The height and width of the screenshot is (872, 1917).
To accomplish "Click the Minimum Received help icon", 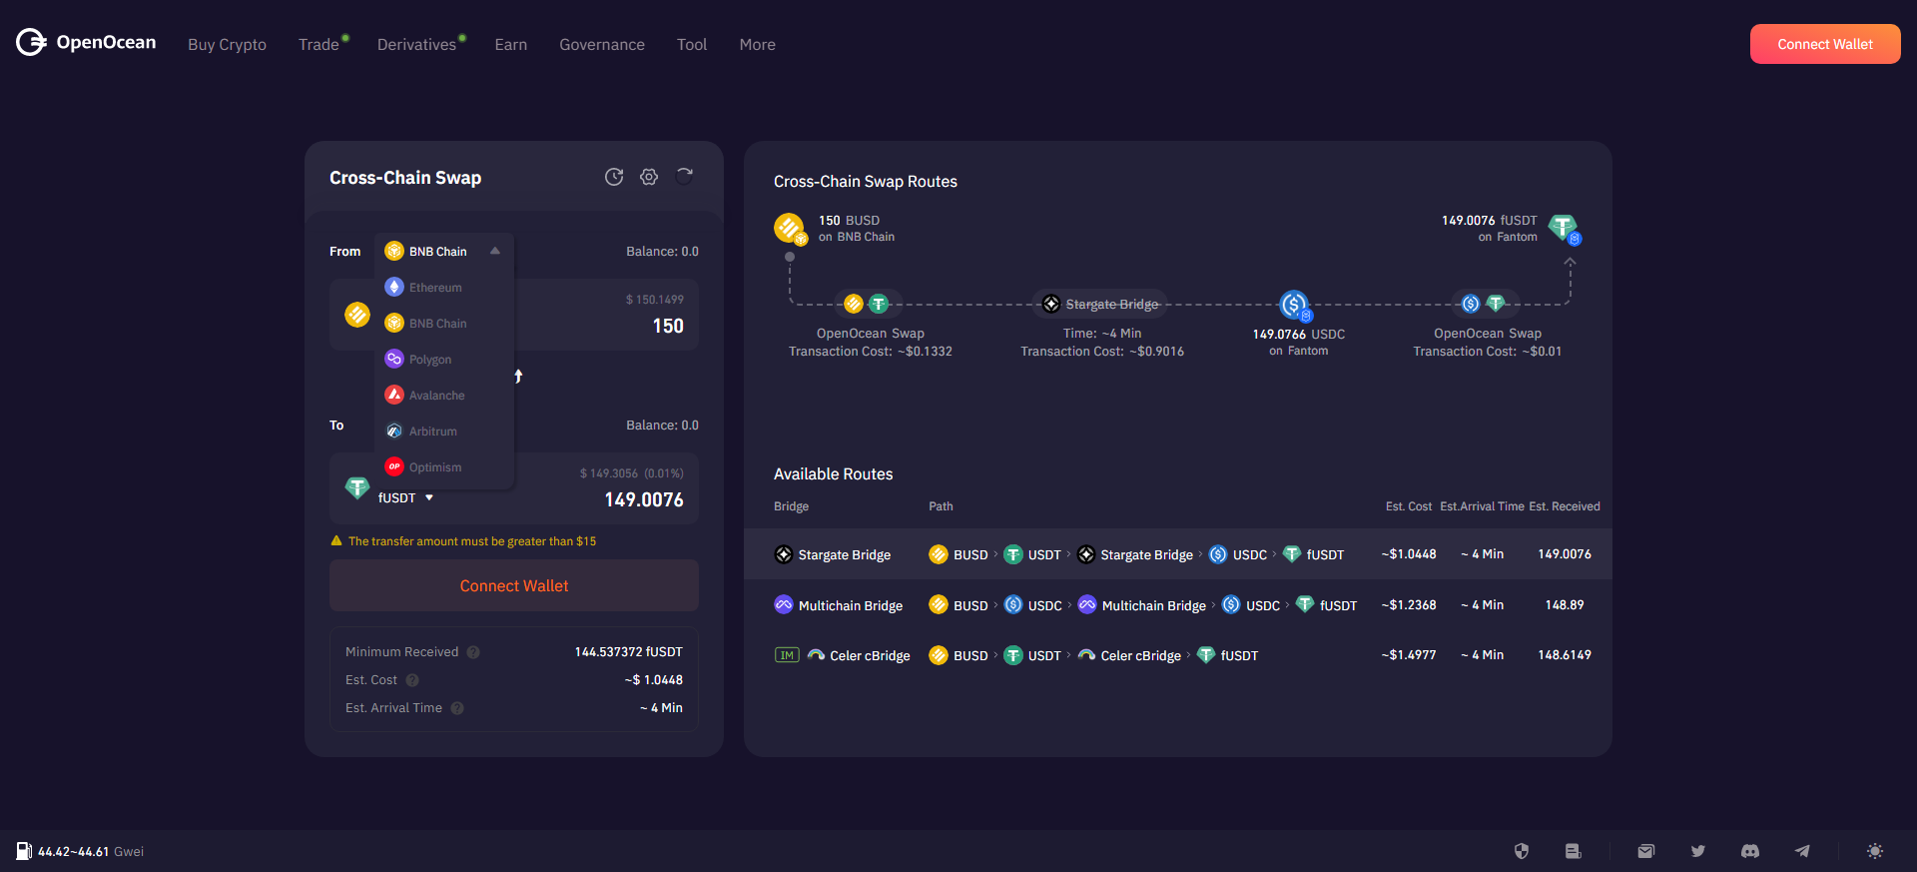I will coord(473,652).
